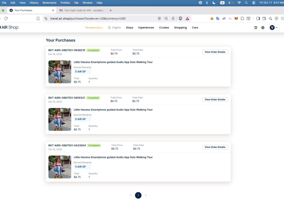Toggle Bluetooth from the menu bar

[x=207, y=3]
